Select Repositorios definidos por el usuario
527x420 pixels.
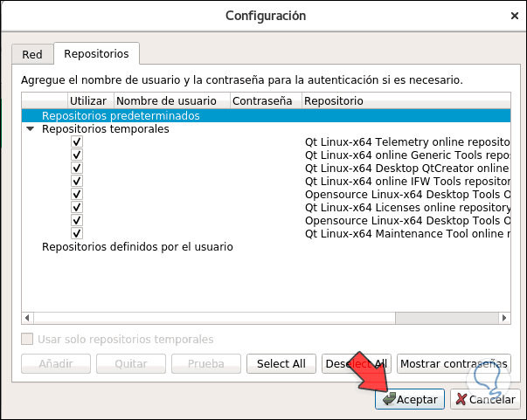[x=137, y=247]
